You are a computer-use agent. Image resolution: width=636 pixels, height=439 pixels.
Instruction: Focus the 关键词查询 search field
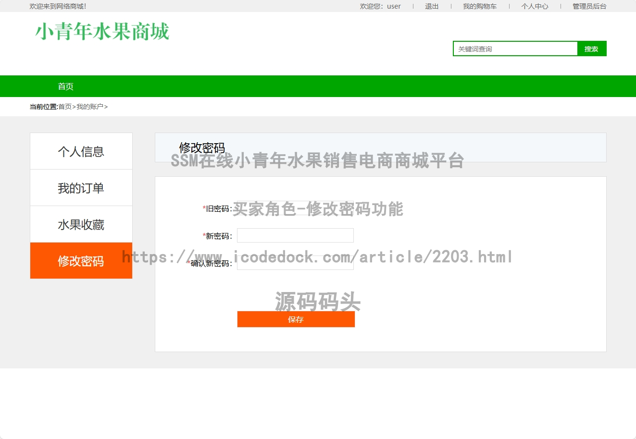(515, 49)
